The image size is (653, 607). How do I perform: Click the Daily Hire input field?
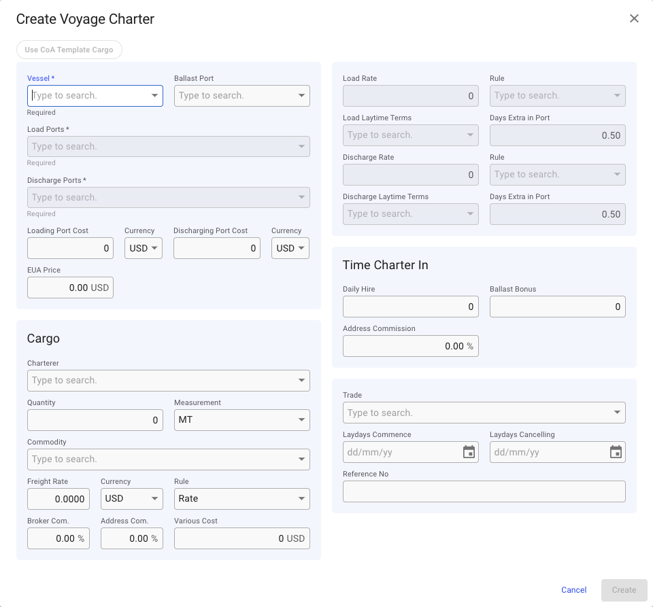pyautogui.click(x=411, y=307)
